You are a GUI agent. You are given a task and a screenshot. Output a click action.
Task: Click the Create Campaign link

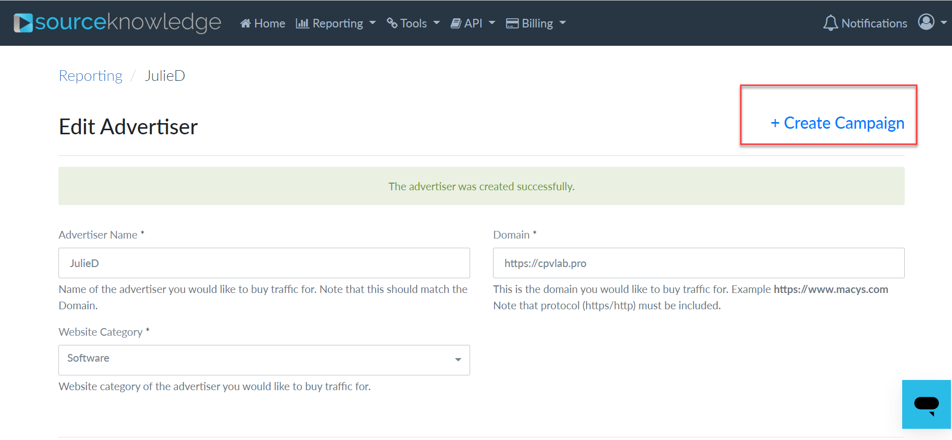coord(837,123)
